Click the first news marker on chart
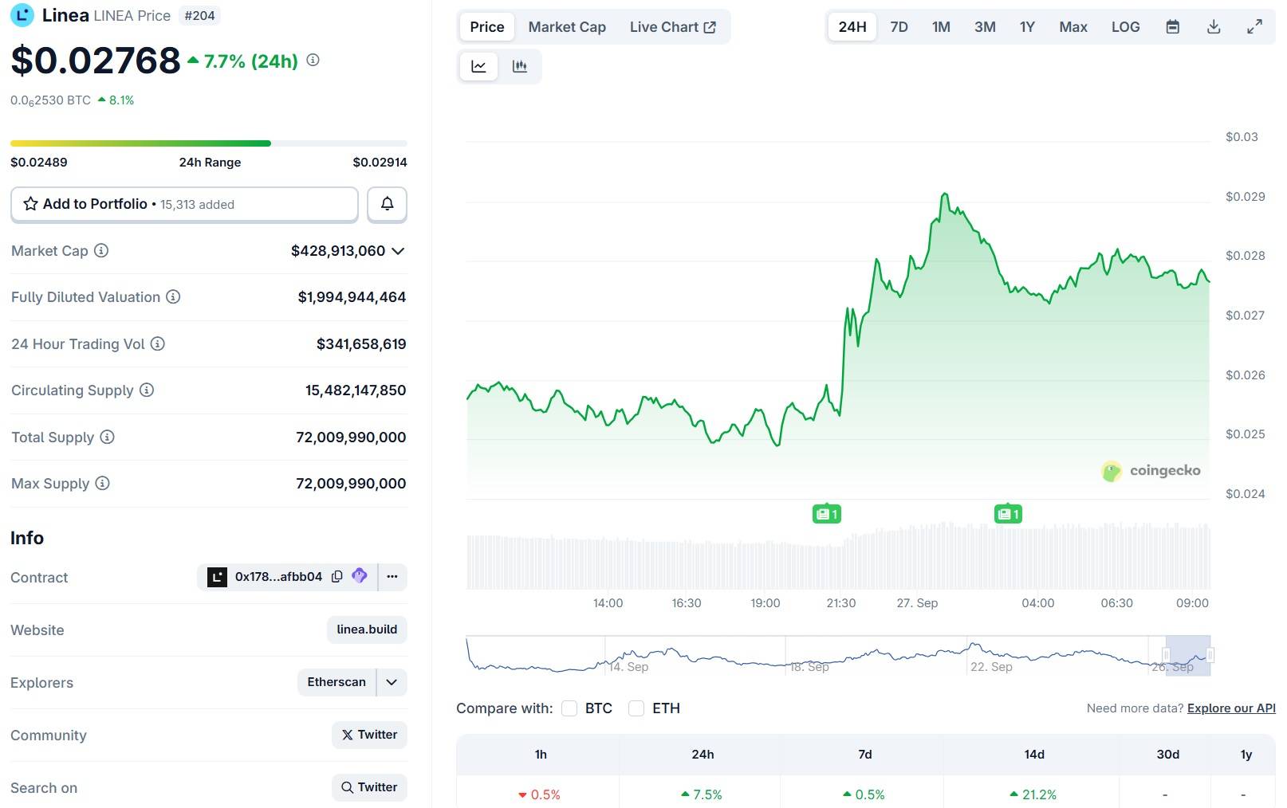 827,514
